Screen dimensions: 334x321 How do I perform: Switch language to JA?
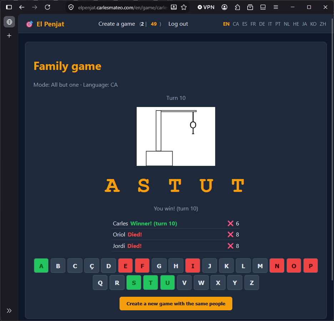click(x=304, y=24)
